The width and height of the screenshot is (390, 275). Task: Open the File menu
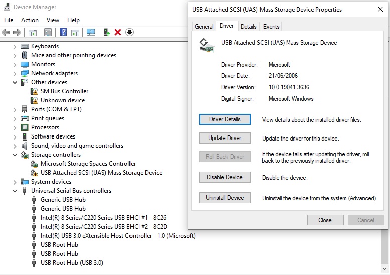point(9,20)
